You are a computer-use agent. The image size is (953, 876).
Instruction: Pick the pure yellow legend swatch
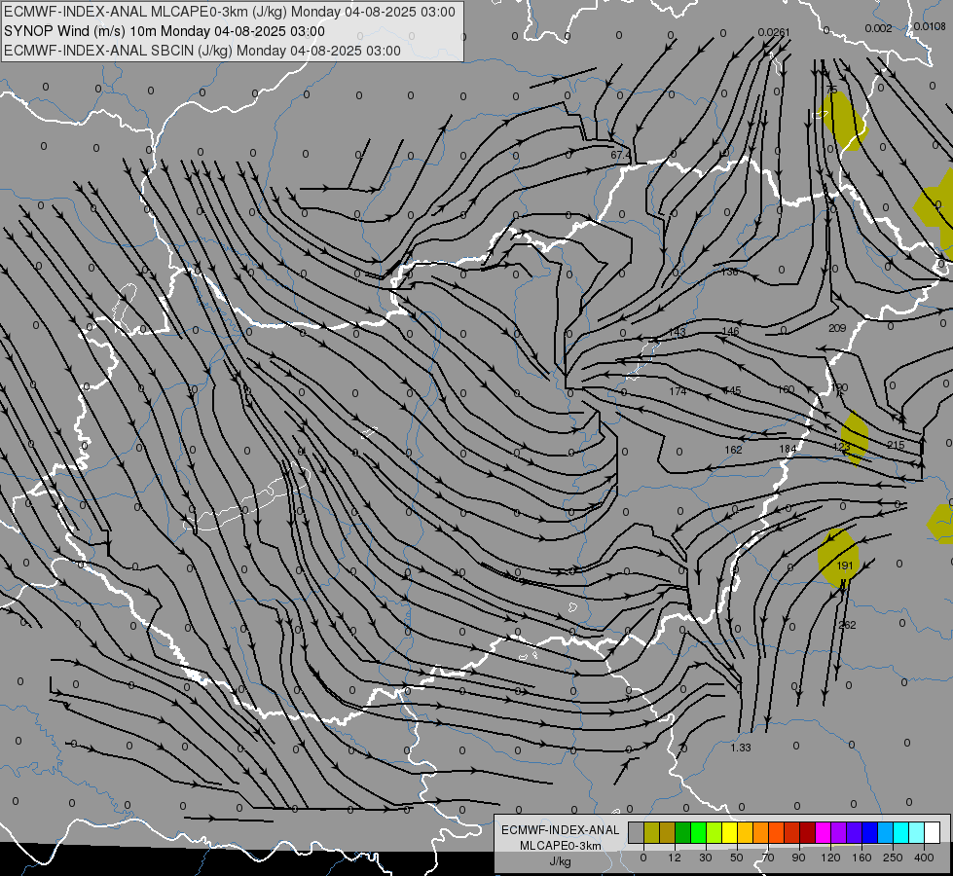[x=729, y=833]
